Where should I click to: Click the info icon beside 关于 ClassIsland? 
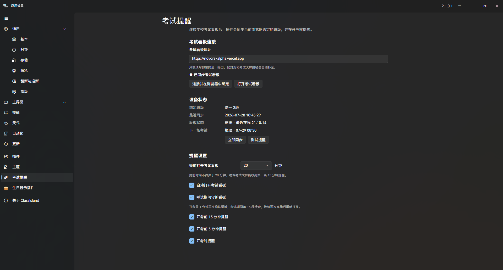click(x=6, y=200)
